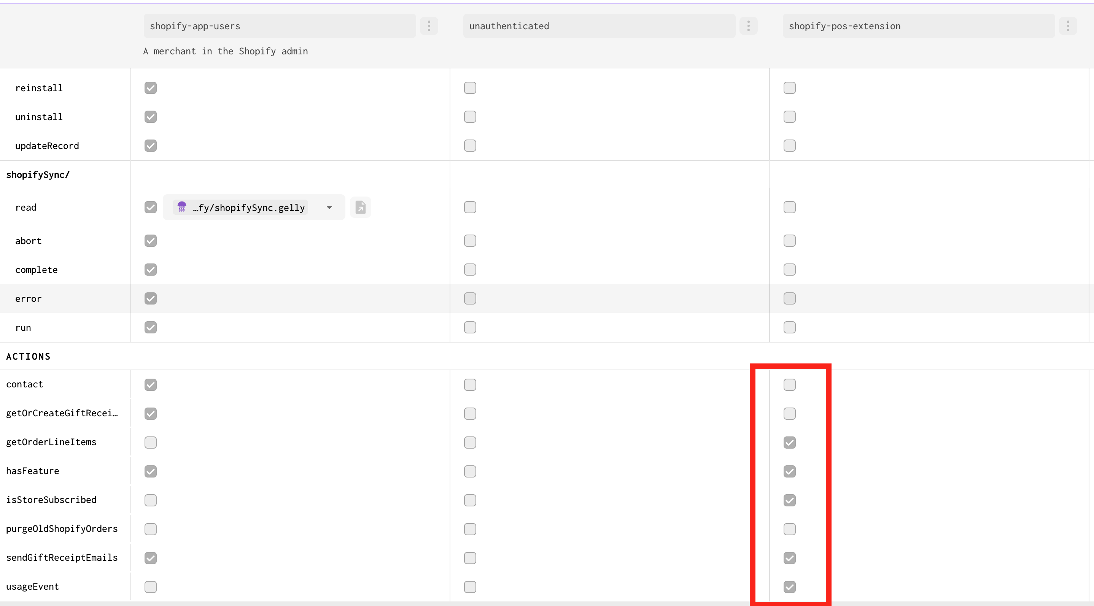Open the three-dot menu for shopify-pos-extension role
Viewport: 1094px width, 606px height.
pyautogui.click(x=1068, y=26)
